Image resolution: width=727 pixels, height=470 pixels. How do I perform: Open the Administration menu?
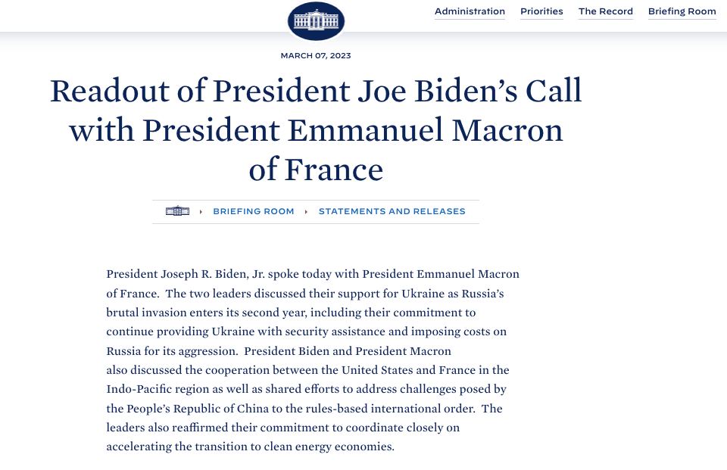coord(470,11)
